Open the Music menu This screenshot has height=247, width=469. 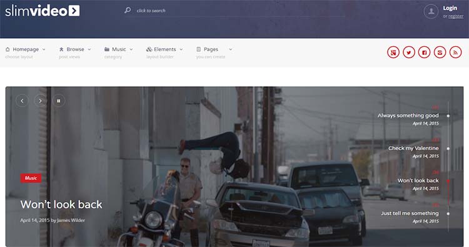tap(119, 49)
